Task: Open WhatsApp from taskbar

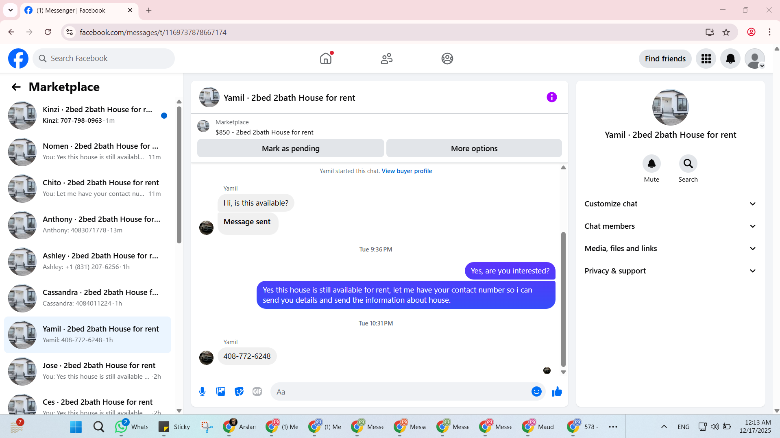Action: tap(132, 427)
